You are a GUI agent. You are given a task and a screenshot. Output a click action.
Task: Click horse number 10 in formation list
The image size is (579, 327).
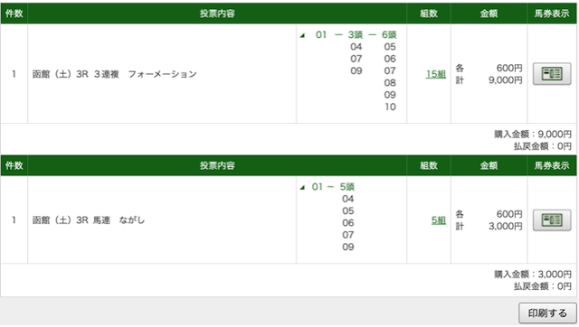(390, 107)
